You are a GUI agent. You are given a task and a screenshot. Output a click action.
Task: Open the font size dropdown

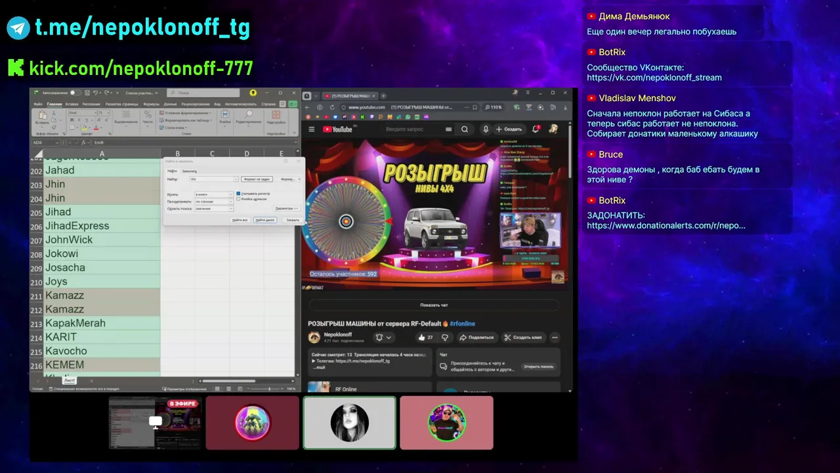coord(108,112)
